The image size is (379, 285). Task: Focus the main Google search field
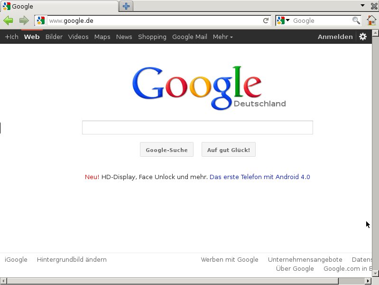197,127
